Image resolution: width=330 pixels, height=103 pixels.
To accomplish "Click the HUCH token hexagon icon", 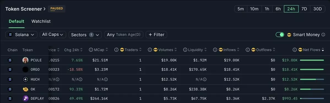I will click(26, 79).
